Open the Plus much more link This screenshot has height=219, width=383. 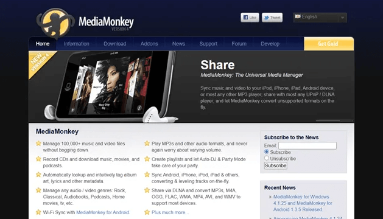click(x=170, y=212)
